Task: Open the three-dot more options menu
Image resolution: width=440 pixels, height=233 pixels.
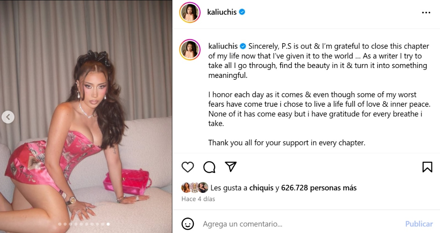Action: point(426,12)
